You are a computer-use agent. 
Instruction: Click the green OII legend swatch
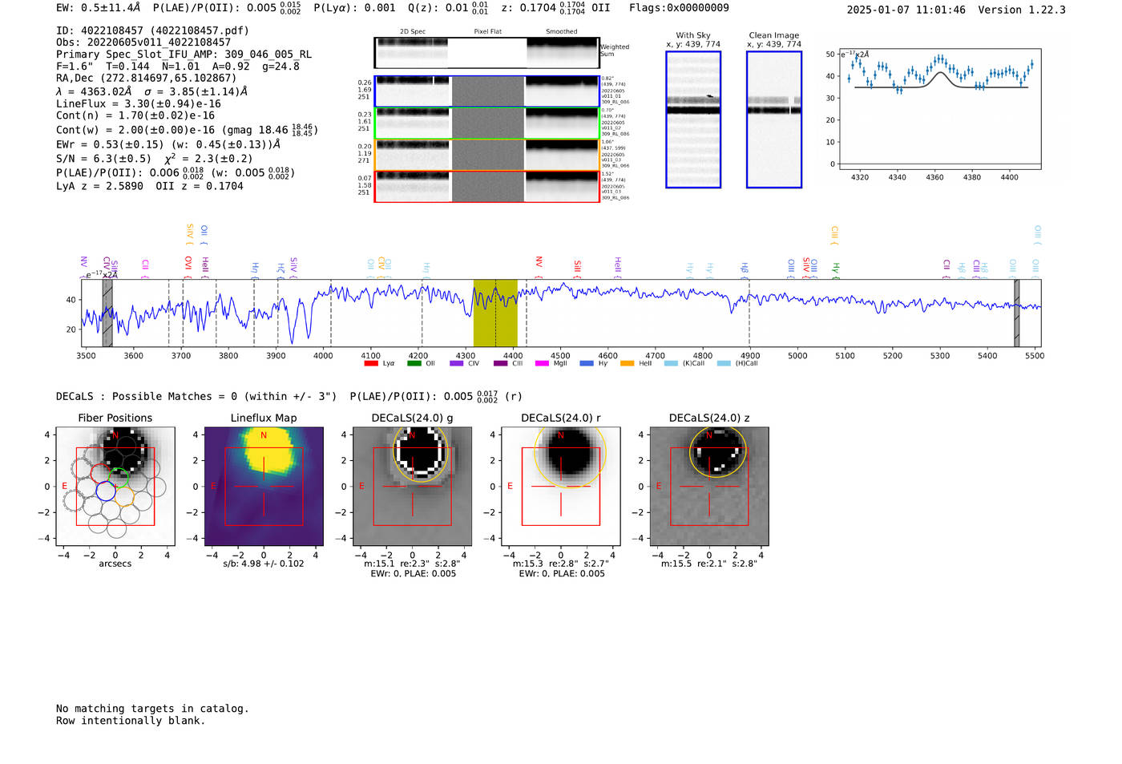pos(414,363)
